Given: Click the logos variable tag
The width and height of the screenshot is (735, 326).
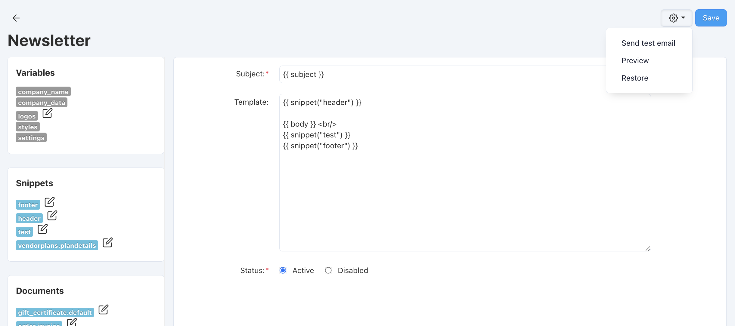Looking at the screenshot, I should click(x=27, y=116).
